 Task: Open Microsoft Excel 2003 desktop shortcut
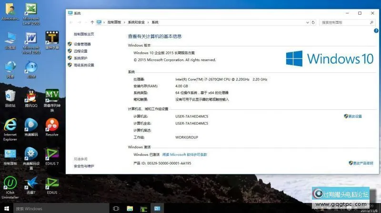click(31, 10)
